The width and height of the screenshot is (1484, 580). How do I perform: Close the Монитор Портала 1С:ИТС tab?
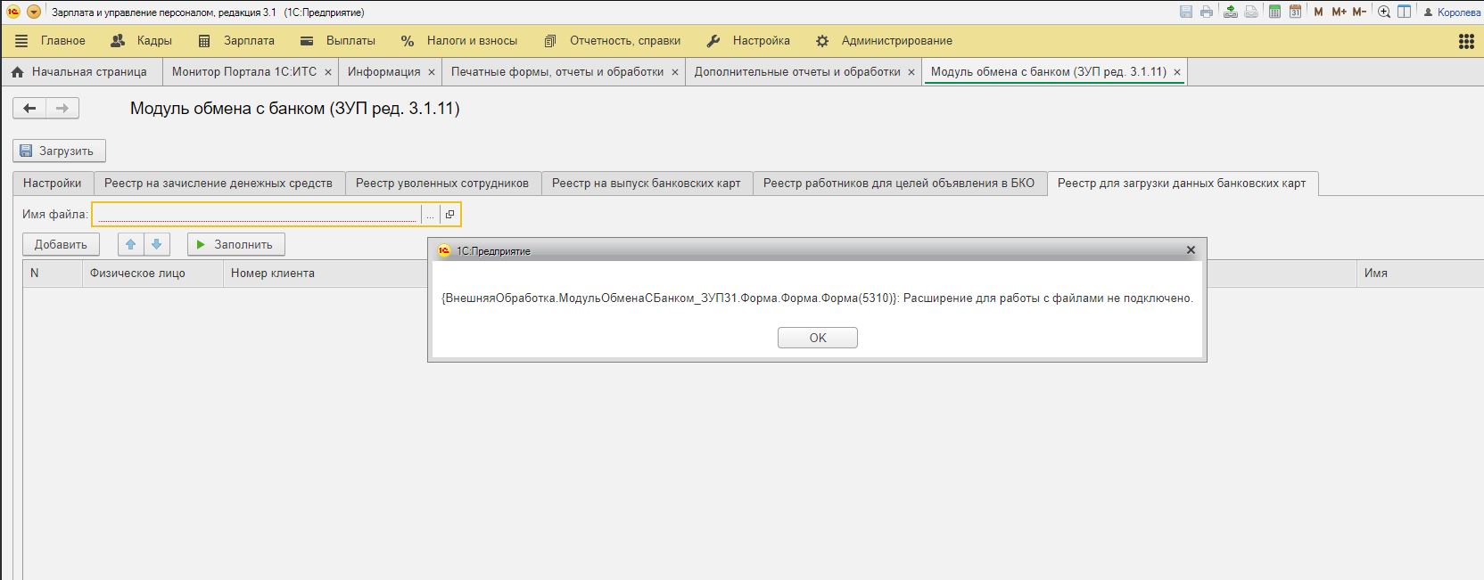click(x=328, y=72)
